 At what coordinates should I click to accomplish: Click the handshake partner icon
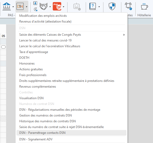point(44,6)
